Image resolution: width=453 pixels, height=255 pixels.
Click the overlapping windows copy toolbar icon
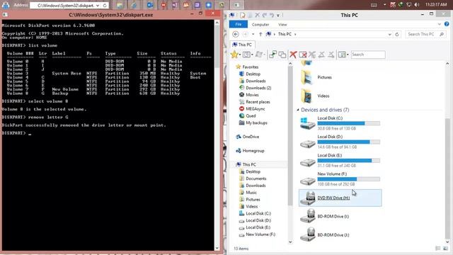pyautogui.click(x=282, y=55)
